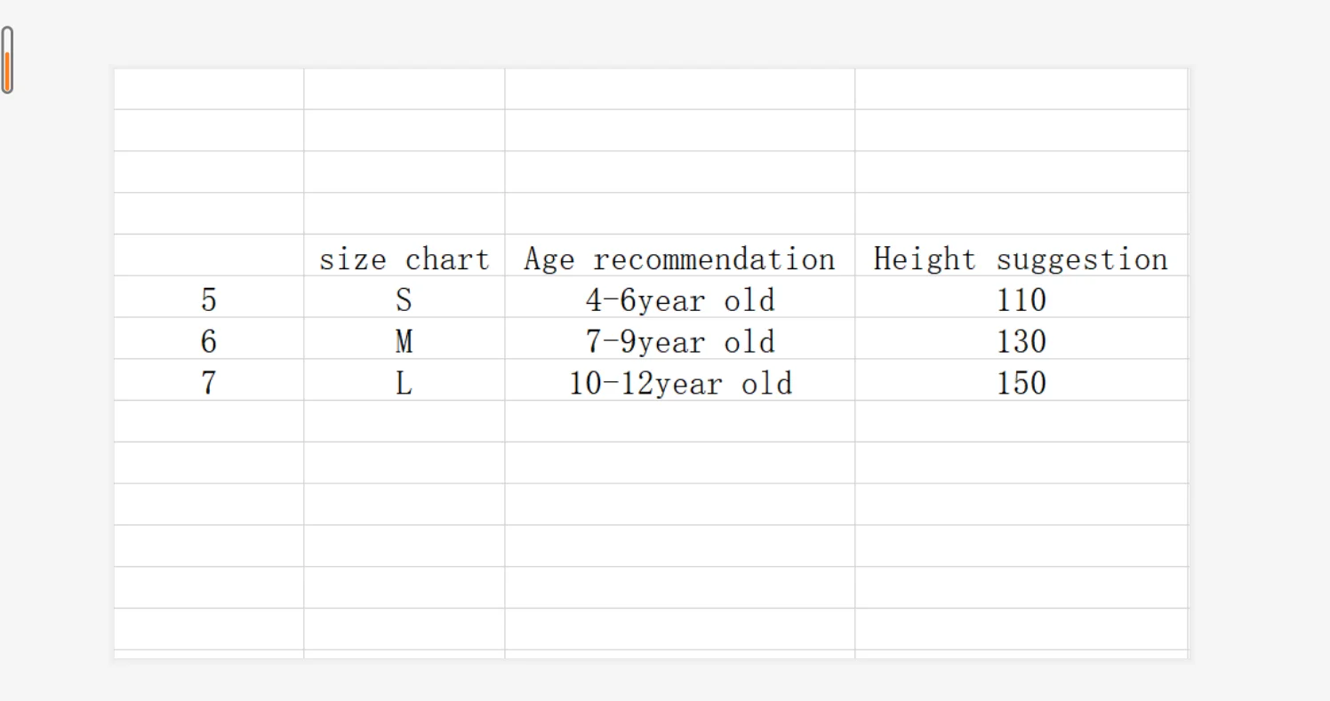
Task: Select the size L cell
Action: (405, 380)
